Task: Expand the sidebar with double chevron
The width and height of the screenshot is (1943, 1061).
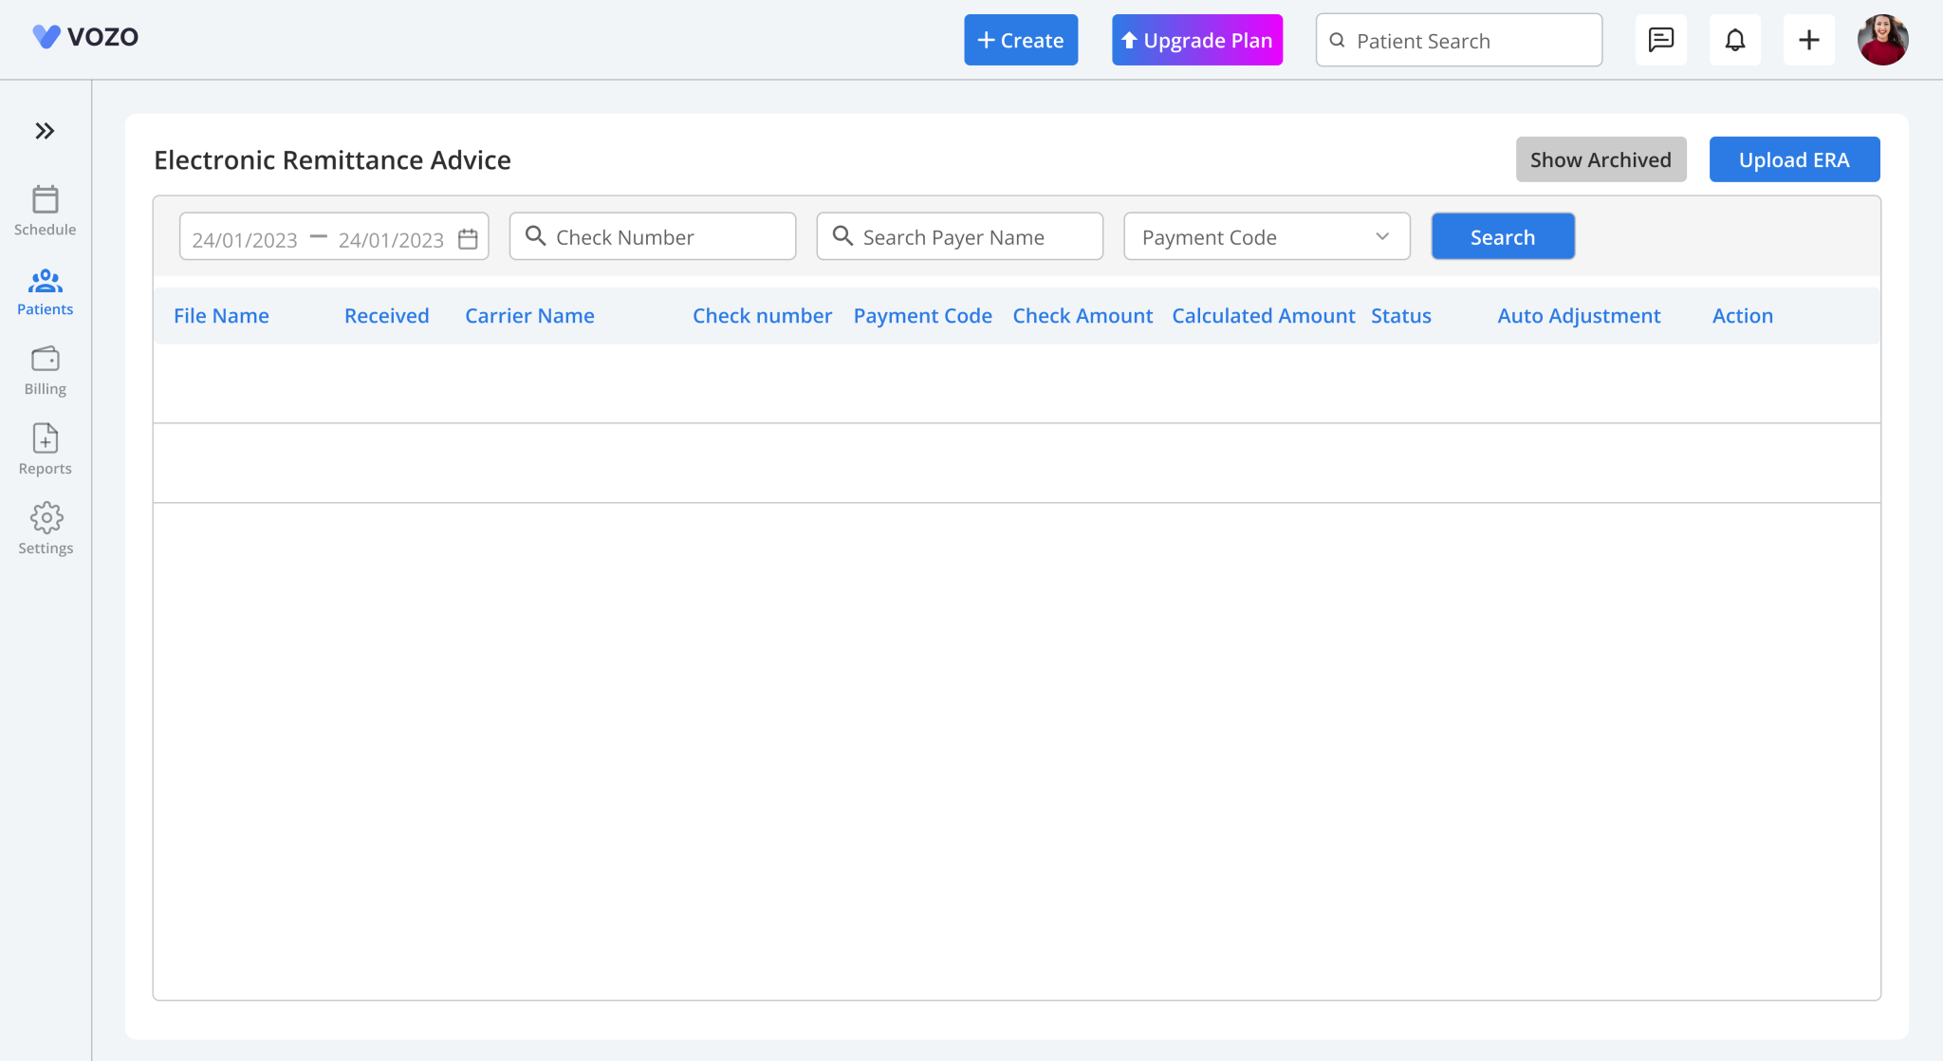Action: coord(45,131)
